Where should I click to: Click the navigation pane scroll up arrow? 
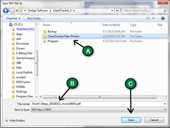point(37,24)
